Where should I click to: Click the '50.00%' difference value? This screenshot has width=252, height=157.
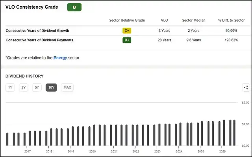231,31
